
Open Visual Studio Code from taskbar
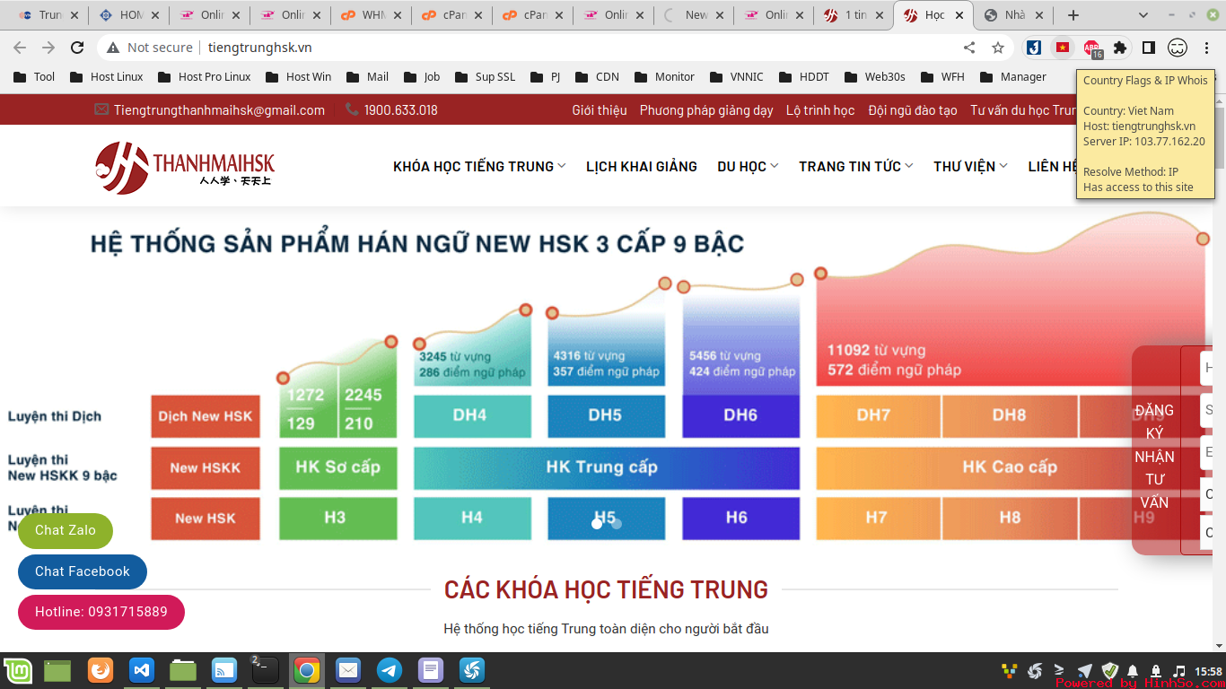[142, 670]
